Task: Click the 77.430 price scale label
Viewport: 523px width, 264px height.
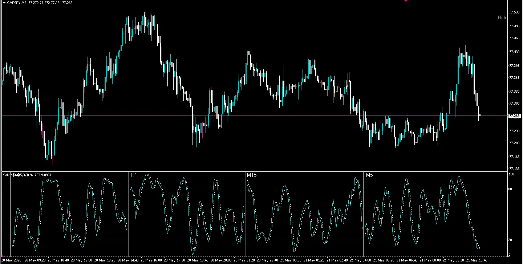Action: coord(514,52)
